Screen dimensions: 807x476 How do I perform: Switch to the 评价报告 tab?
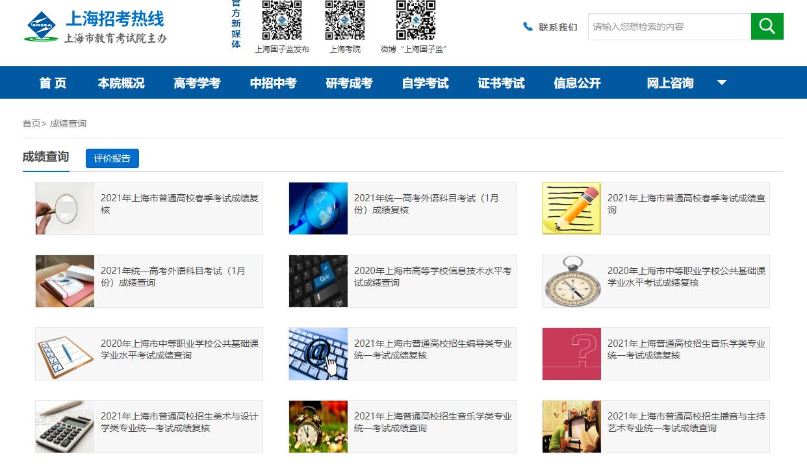click(112, 158)
